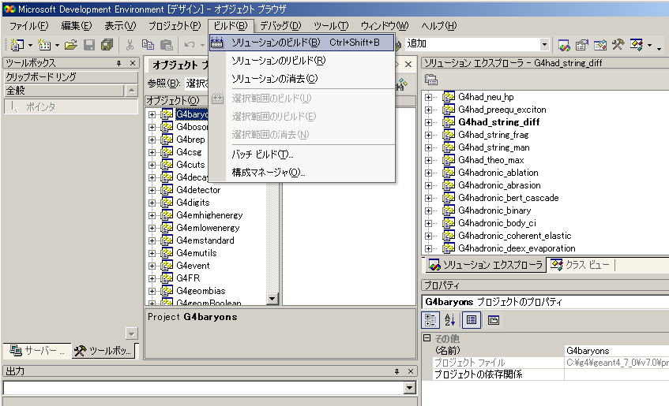The height and width of the screenshot is (406, 669).
Task: Open Solution Explorer from the toolbar icon
Action: [564, 44]
